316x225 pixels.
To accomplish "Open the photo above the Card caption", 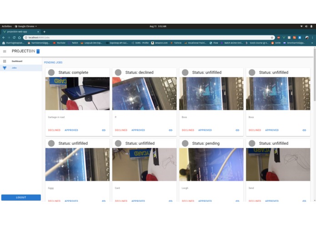I will [x=144, y=164].
